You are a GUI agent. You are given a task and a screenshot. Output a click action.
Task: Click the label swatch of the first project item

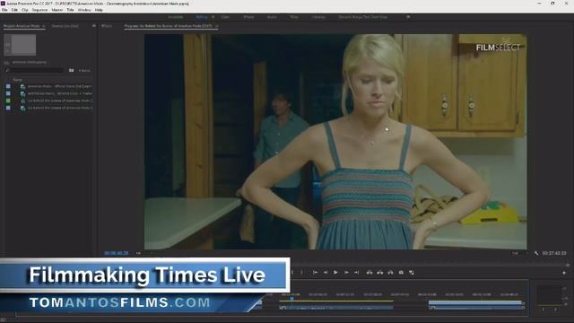[x=8, y=86]
